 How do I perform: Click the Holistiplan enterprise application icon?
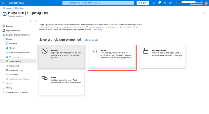pos(5,14)
